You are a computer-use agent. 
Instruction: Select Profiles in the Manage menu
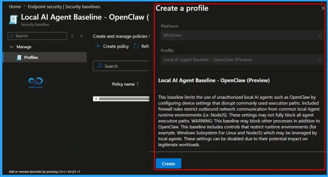click(45, 57)
